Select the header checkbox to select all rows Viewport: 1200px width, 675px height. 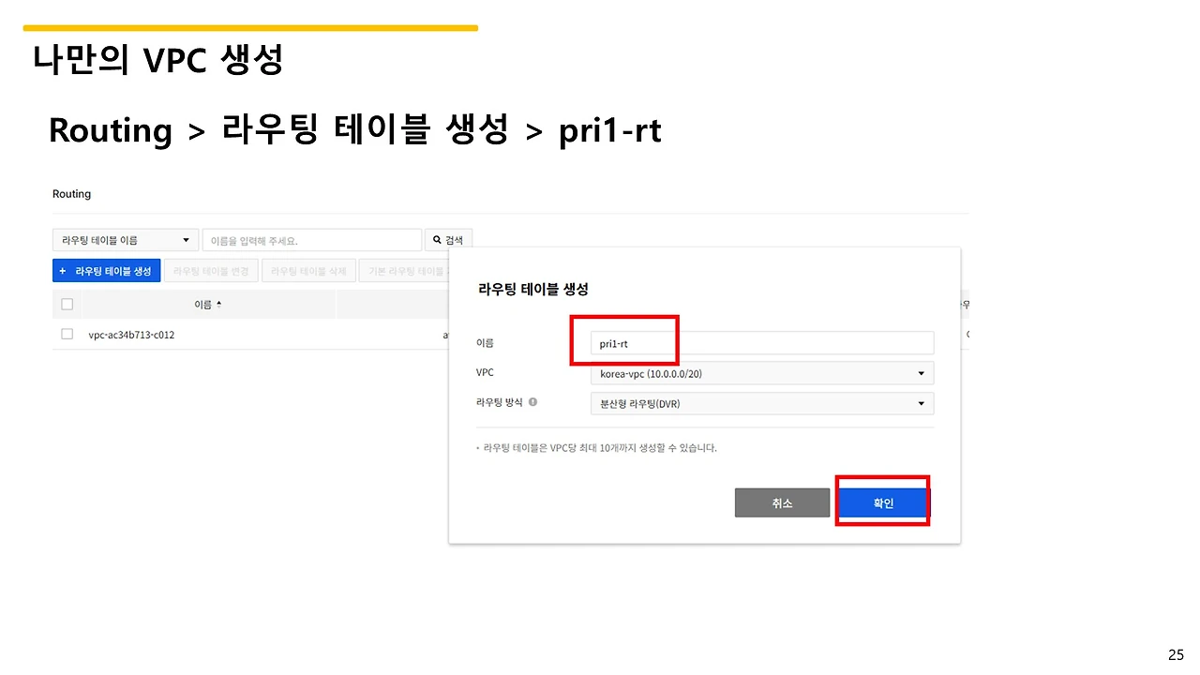(66, 304)
